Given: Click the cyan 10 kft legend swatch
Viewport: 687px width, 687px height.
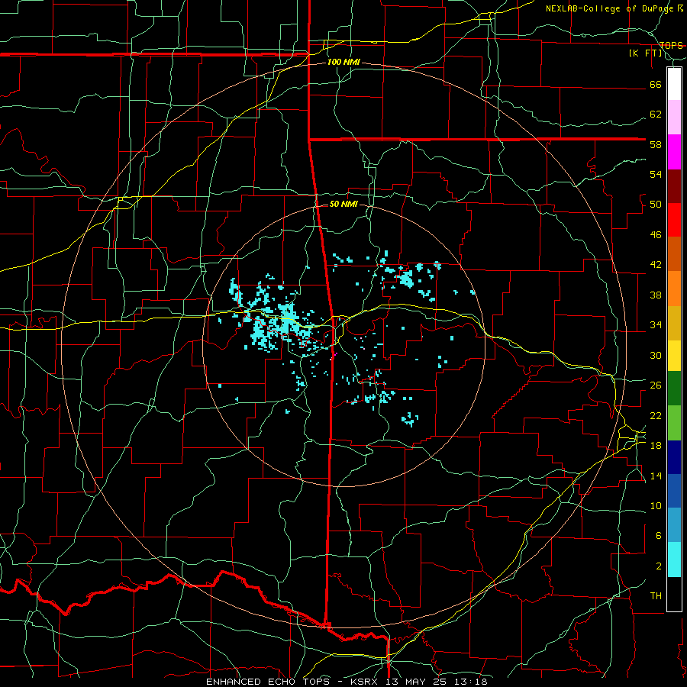Looking at the screenshot, I should (x=674, y=560).
